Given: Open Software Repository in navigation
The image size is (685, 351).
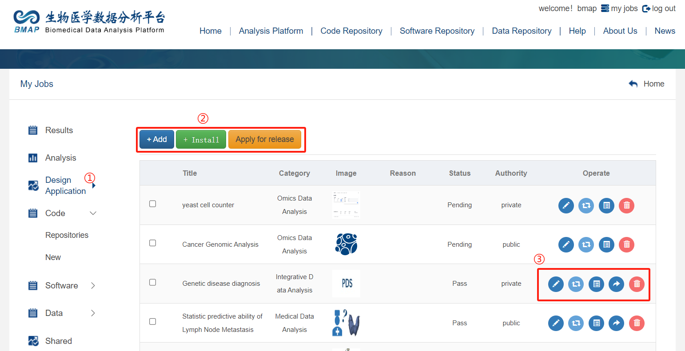Looking at the screenshot, I should click(x=437, y=31).
